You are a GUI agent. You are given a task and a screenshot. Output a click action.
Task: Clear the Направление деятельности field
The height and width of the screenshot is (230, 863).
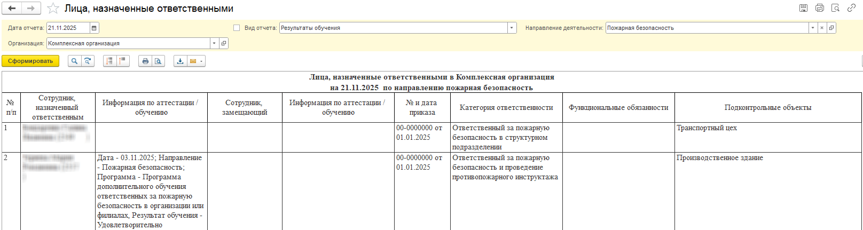(x=822, y=28)
